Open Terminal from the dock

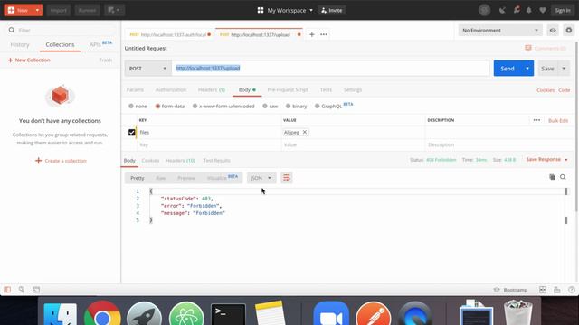tap(228, 315)
